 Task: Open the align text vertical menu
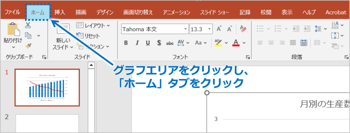click(x=337, y=35)
